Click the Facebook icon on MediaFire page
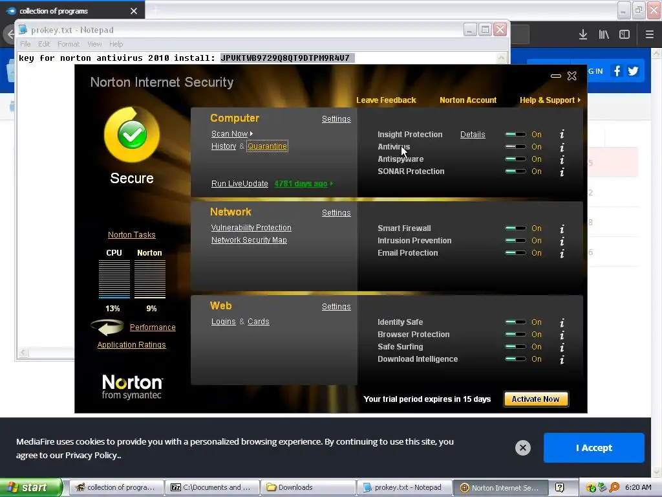This screenshot has width=662, height=497. pos(617,71)
